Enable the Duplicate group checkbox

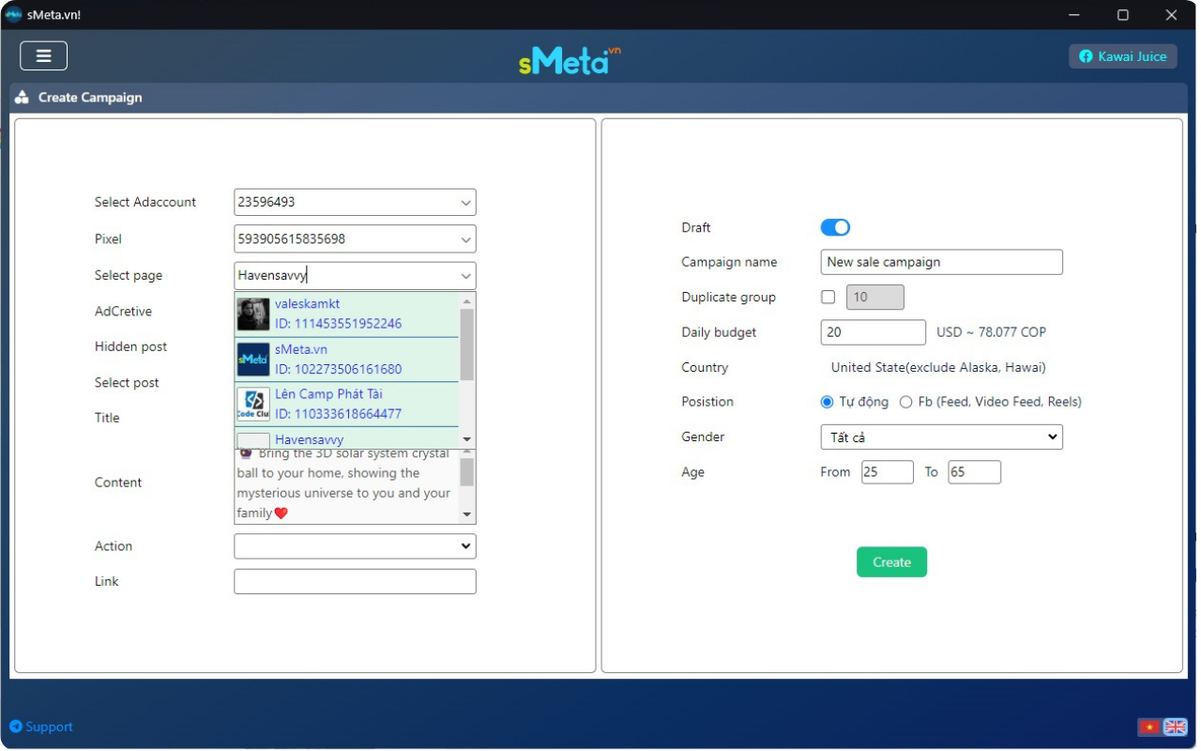pyautogui.click(x=828, y=298)
